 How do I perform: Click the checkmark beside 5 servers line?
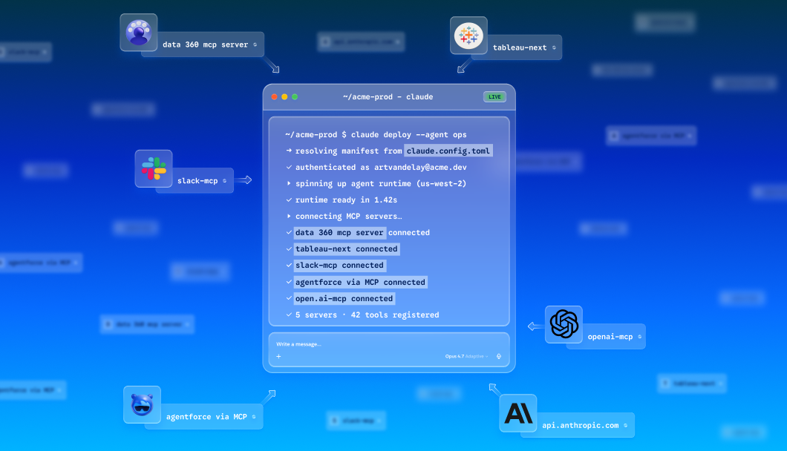click(x=289, y=315)
